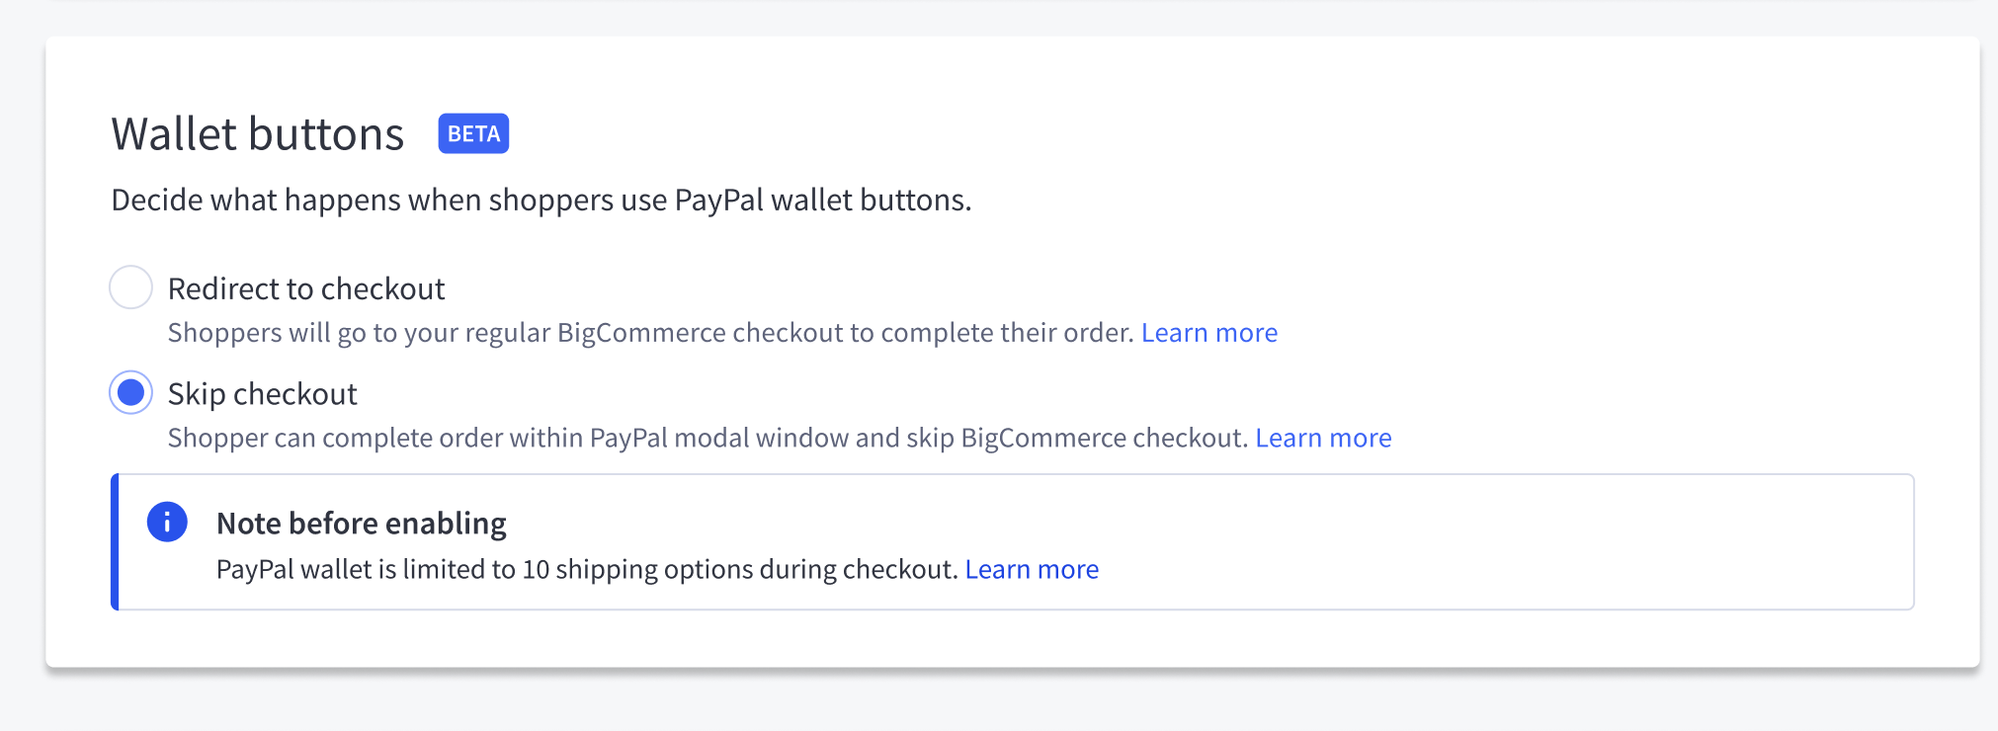Click the Wallet buttons heading
1998x731 pixels.
(258, 133)
